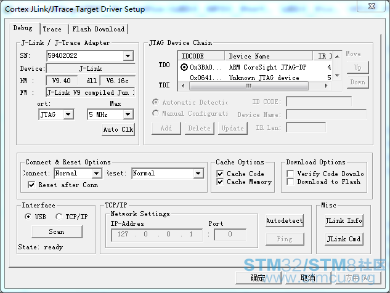Open the SN serial number dropdown

[128, 55]
